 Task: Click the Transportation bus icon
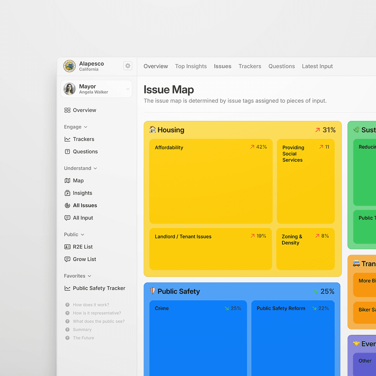tap(356, 264)
